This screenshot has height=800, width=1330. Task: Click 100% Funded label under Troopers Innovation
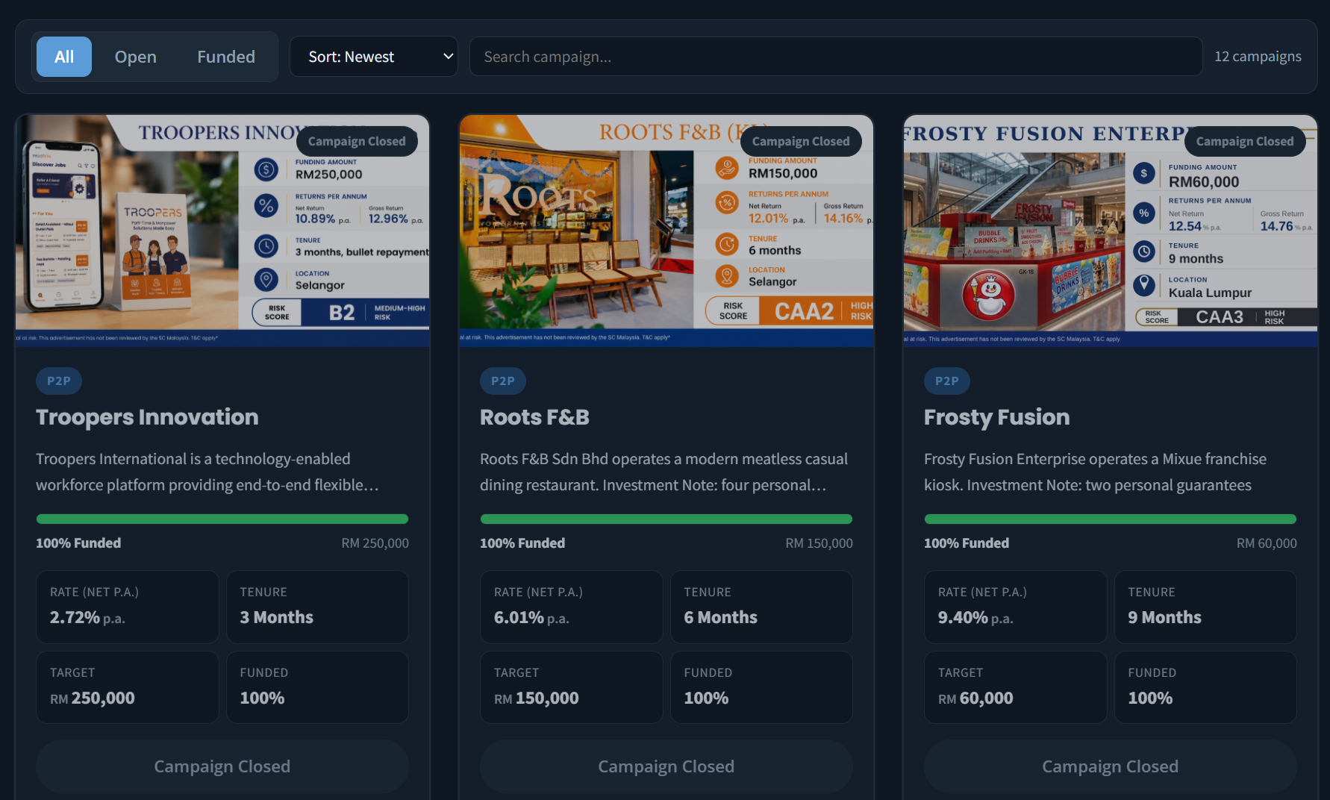tap(78, 543)
